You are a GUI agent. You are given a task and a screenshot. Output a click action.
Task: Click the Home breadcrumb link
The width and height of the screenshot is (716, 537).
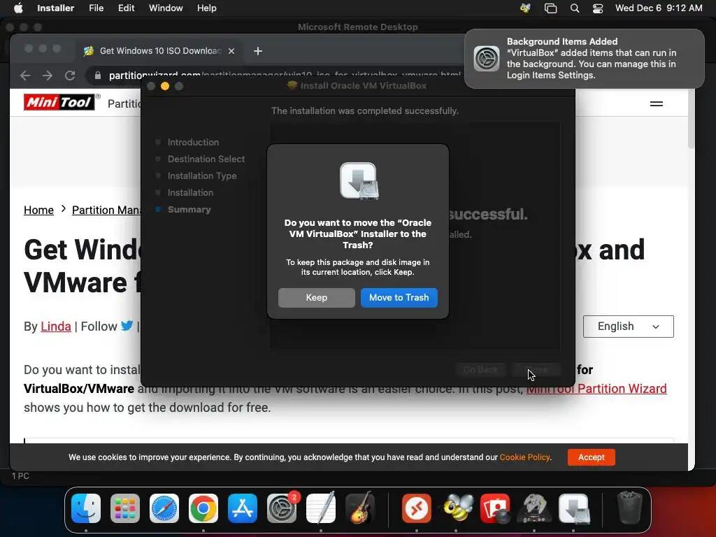click(x=39, y=210)
